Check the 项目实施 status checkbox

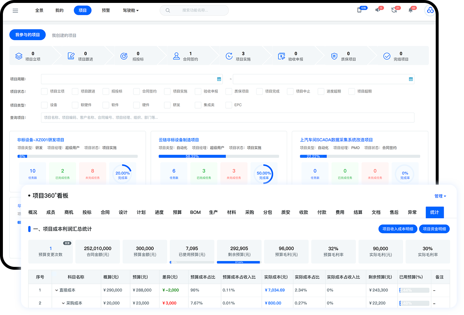167,92
